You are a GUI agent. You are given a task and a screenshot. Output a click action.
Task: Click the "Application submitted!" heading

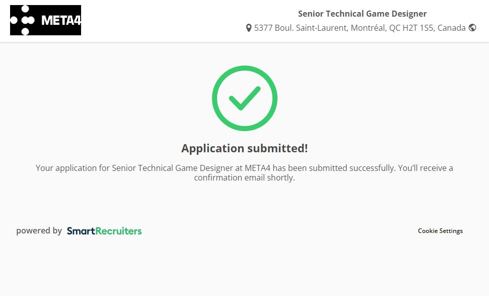coord(244,148)
